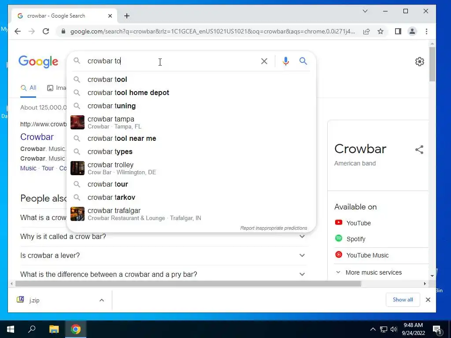Switch to the Images results tab
Viewport: 451px width, 338px height.
(57, 88)
